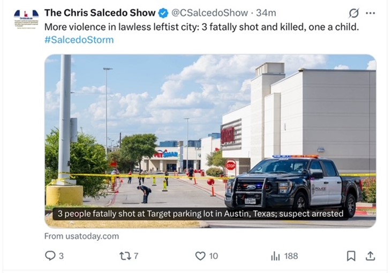This screenshot has height=273, width=392.
Task: Reply to the post via comment icon
Action: [x=50, y=256]
